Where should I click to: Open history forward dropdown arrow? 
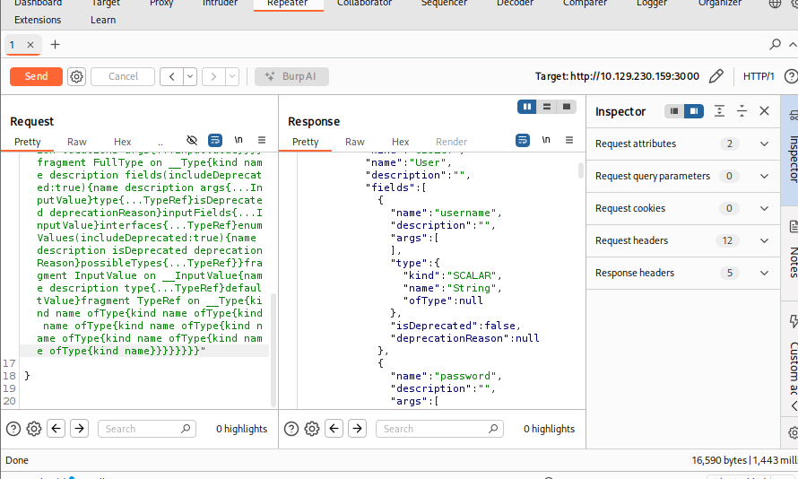233,76
